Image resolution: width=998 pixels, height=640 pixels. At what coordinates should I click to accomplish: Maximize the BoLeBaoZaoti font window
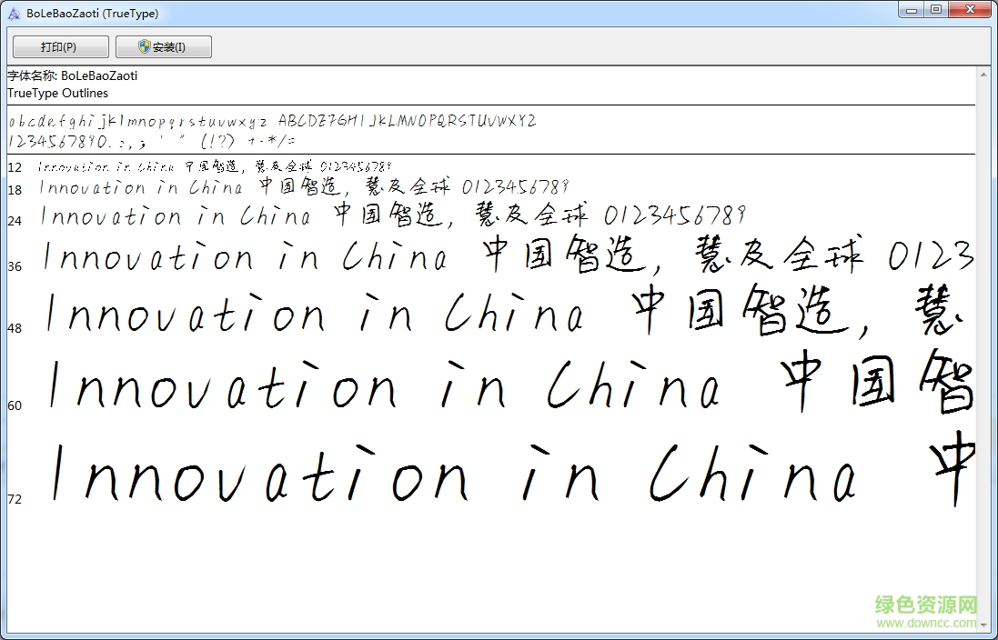click(x=936, y=9)
